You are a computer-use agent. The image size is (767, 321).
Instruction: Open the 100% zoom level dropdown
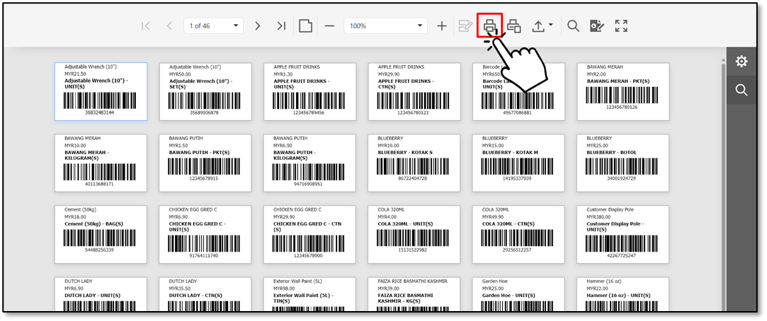tap(385, 26)
